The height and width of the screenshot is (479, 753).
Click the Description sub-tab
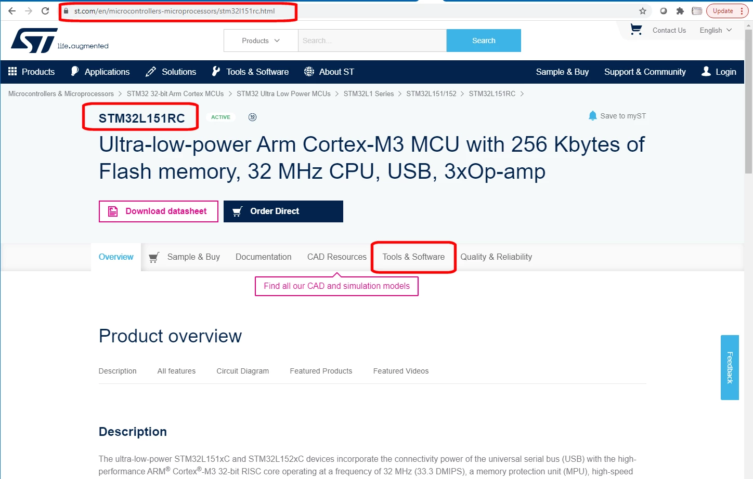pyautogui.click(x=118, y=371)
